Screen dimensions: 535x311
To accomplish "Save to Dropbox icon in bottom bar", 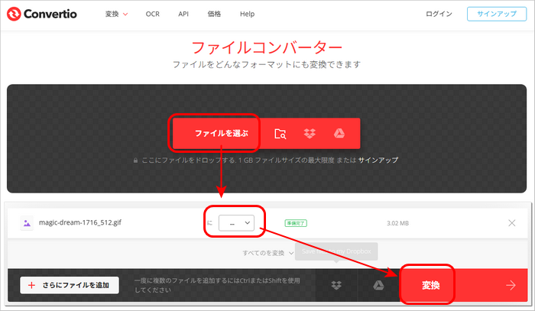I will (336, 285).
